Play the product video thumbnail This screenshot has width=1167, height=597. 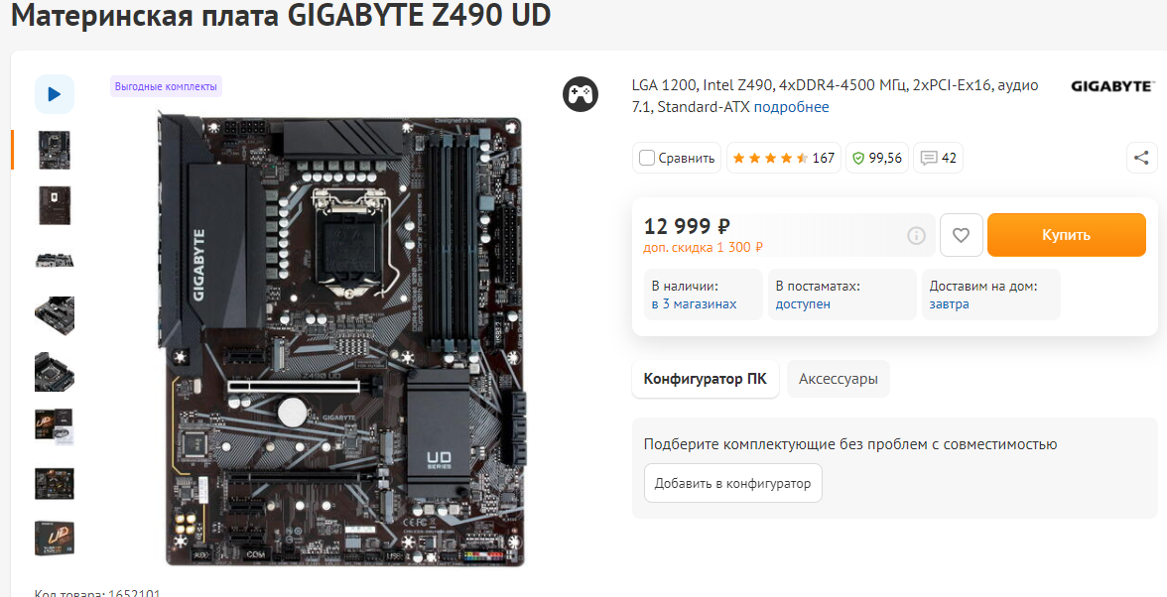tap(55, 94)
